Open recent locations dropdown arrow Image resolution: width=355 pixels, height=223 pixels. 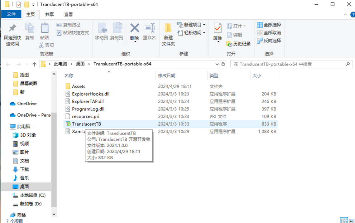point(27,64)
